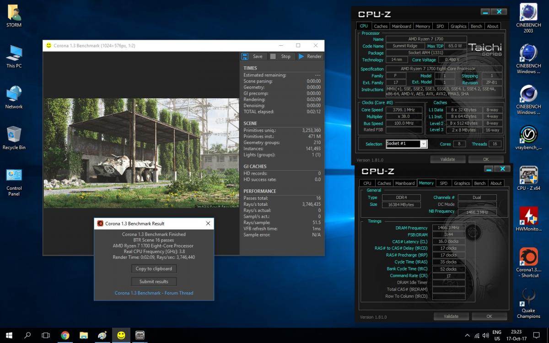Click the Save icon in Corona toolbar
The image size is (549, 343).
click(x=245, y=56)
